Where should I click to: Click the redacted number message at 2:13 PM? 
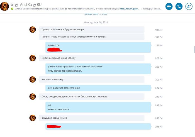(x=98, y=126)
